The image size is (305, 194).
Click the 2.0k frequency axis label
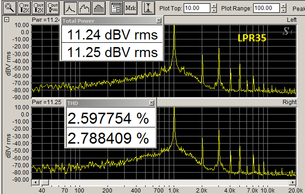tap(202, 190)
